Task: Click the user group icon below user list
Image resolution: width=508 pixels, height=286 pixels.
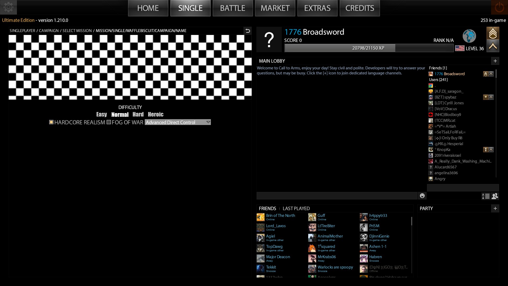Action: (x=495, y=196)
